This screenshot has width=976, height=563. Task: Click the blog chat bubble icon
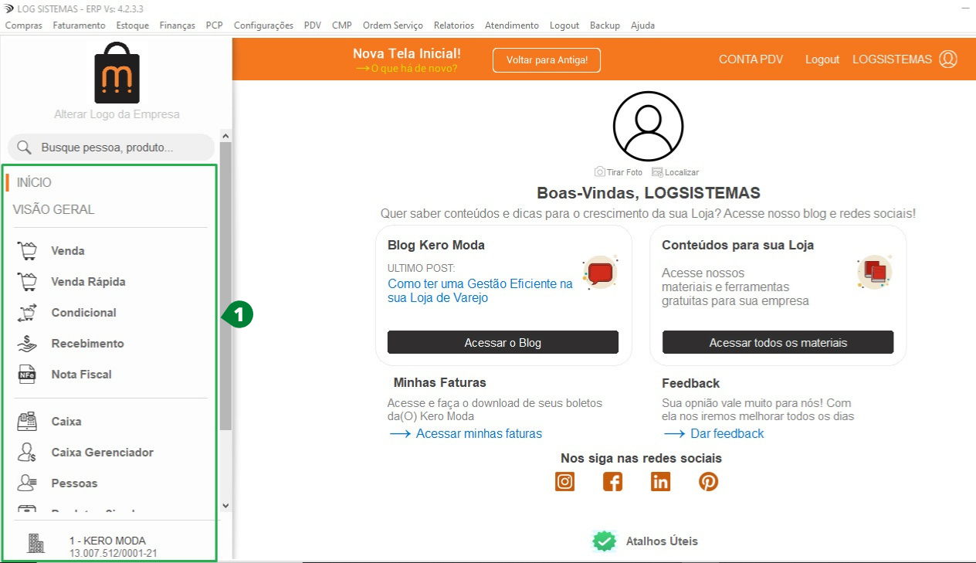[x=600, y=273]
